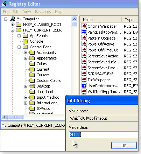Select the Custom Colors folder icon

point(32,80)
